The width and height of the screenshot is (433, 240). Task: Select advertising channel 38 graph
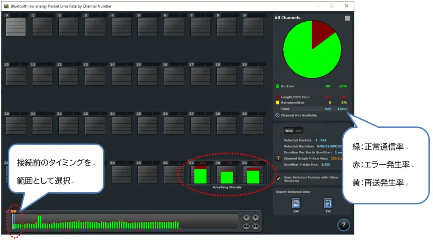pyautogui.click(x=227, y=174)
